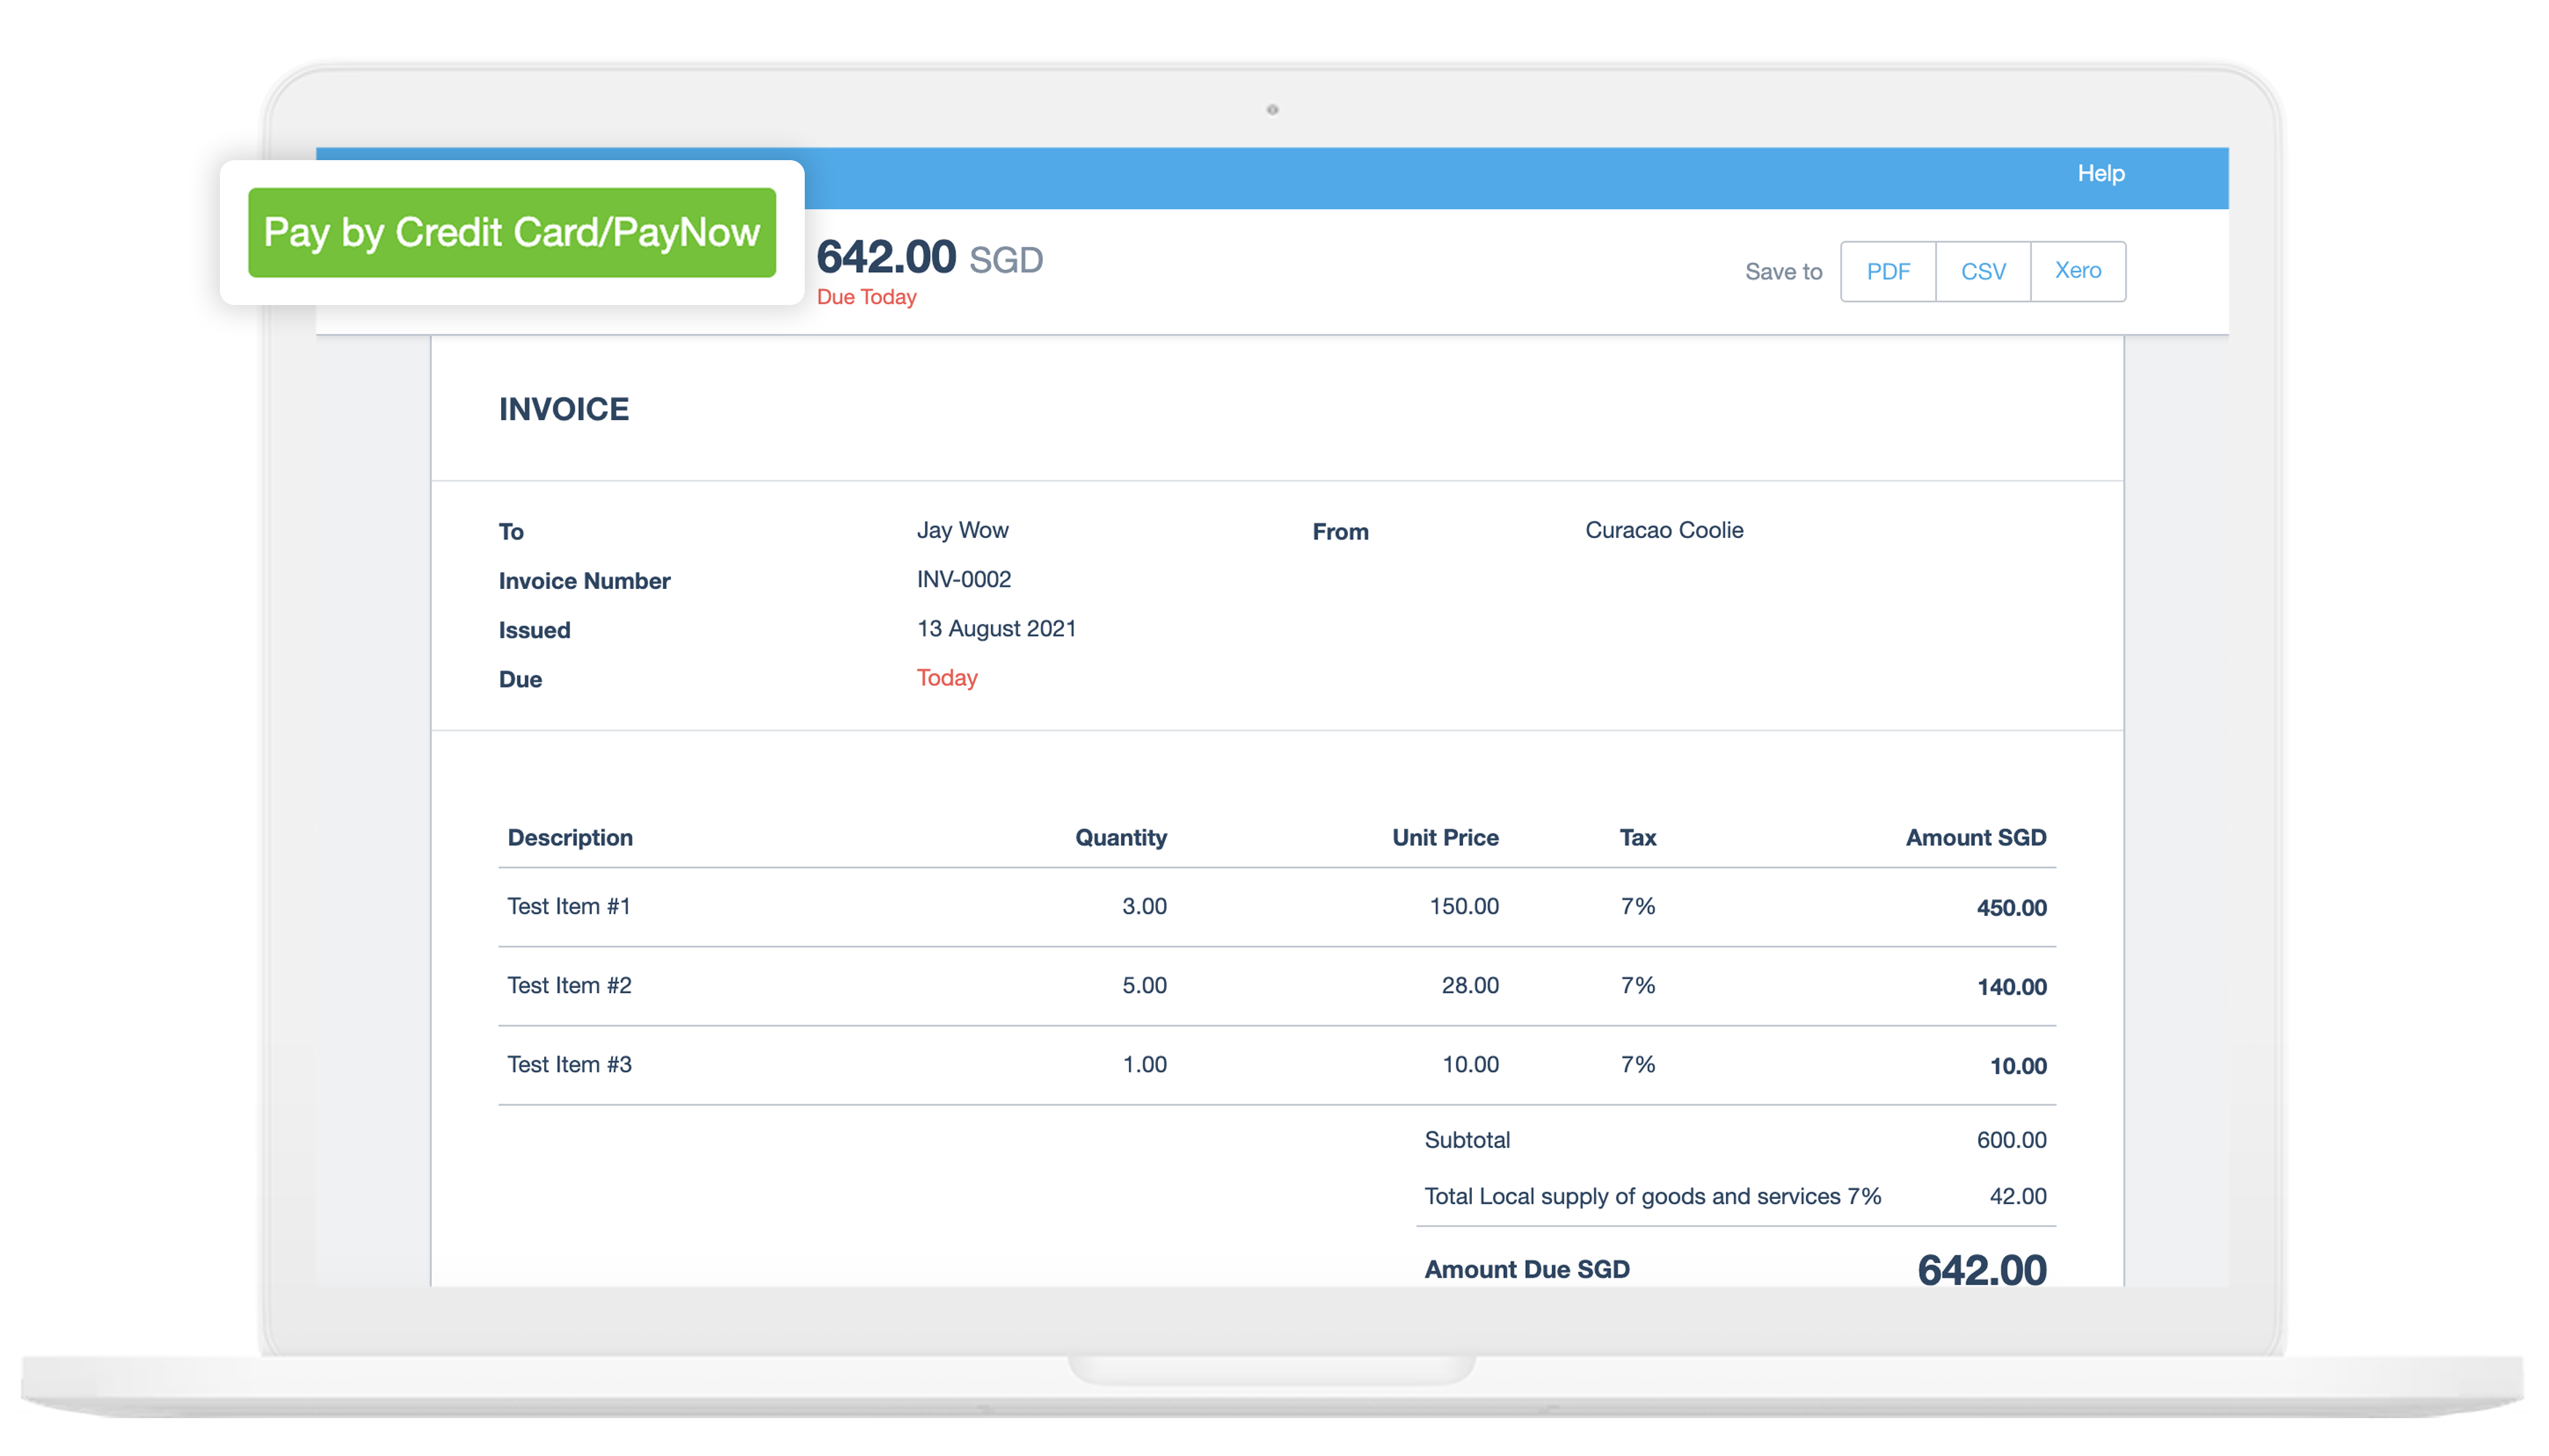This screenshot has height=1456, width=2549.
Task: Click the sender name Curacao Coolie
Action: [x=1663, y=530]
